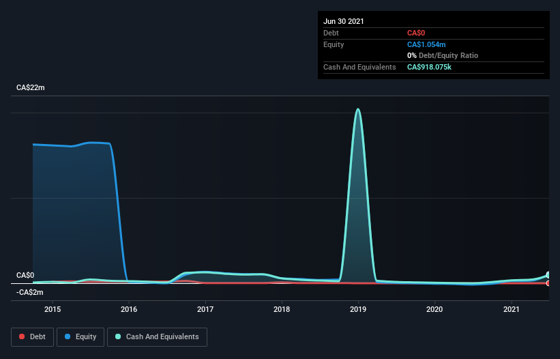Click the Equity row label in tooltip

pos(334,44)
